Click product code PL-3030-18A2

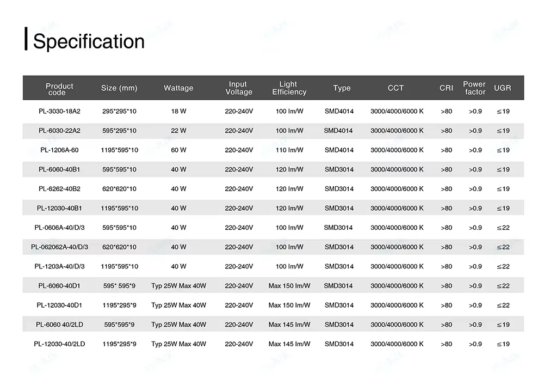pyautogui.click(x=59, y=112)
